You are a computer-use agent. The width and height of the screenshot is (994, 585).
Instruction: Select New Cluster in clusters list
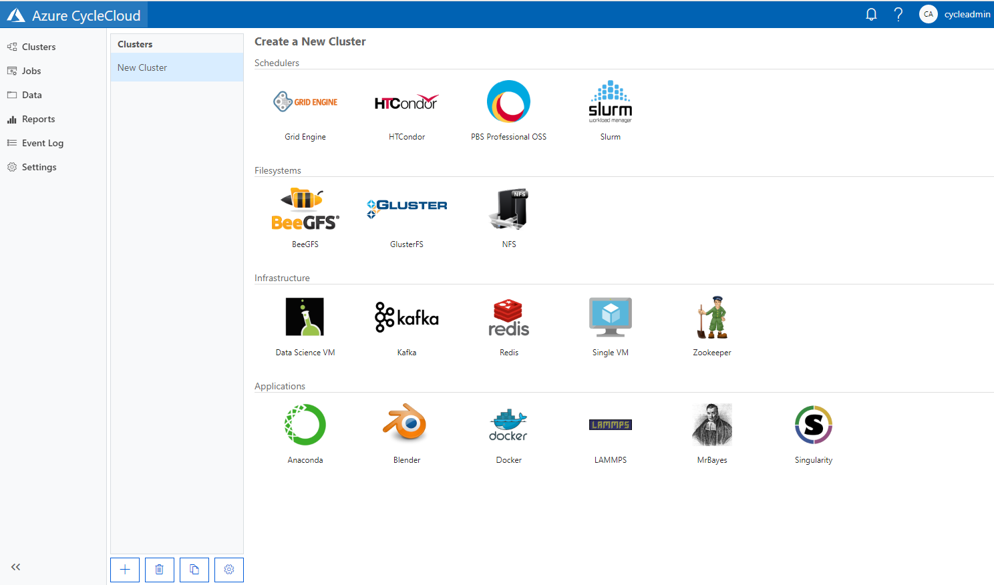pyautogui.click(x=177, y=67)
